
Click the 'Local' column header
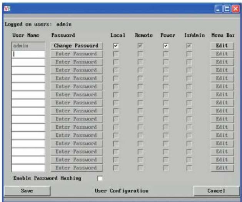click(x=118, y=35)
